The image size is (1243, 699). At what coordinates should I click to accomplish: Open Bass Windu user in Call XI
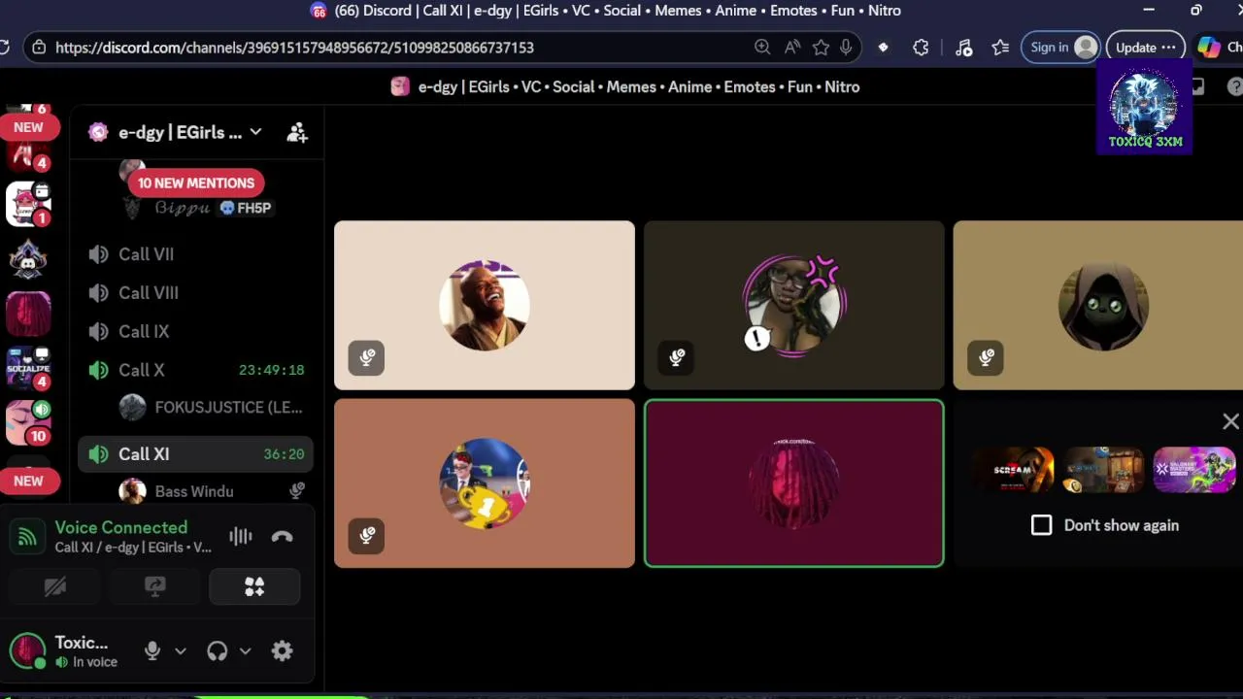pos(214,491)
